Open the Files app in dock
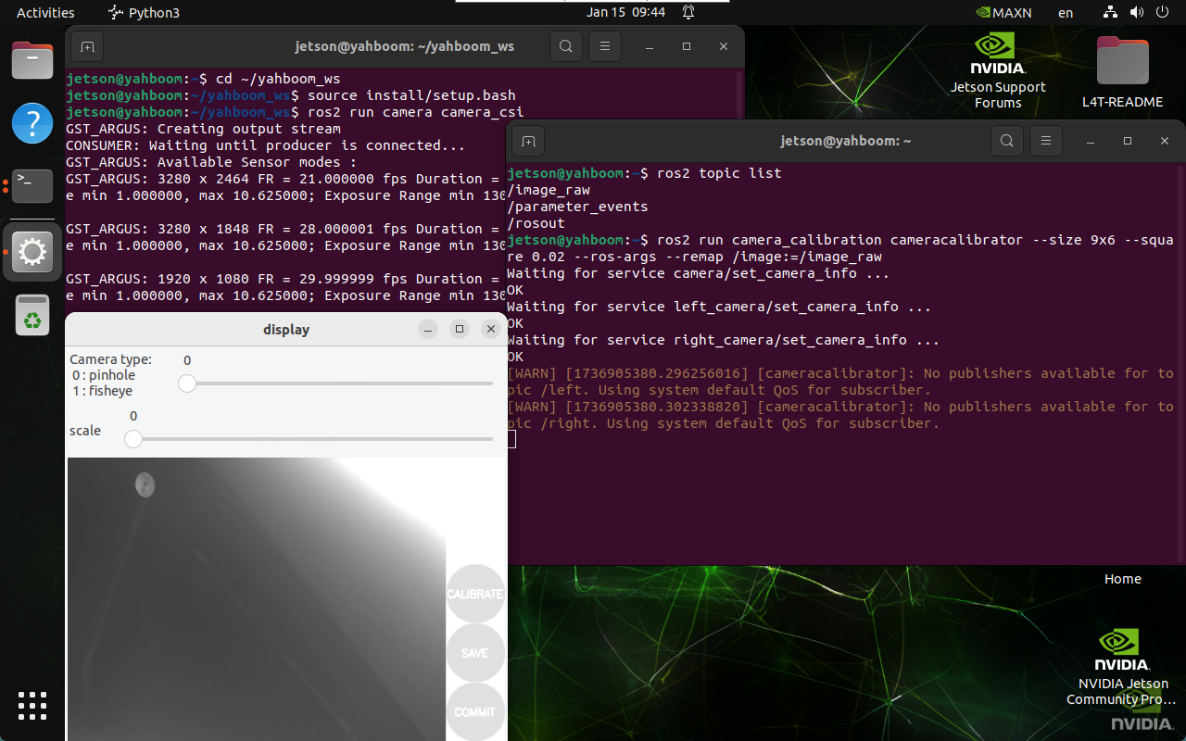This screenshot has height=741, width=1186. coord(32,61)
